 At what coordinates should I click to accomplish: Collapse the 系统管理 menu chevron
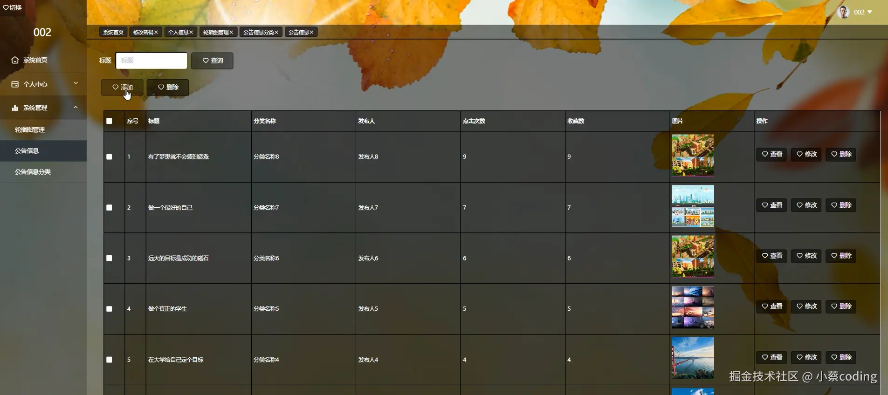pyautogui.click(x=76, y=107)
